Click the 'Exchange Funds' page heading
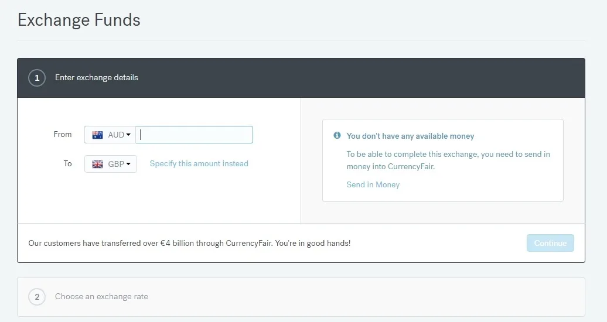This screenshot has width=607, height=322. point(79,20)
